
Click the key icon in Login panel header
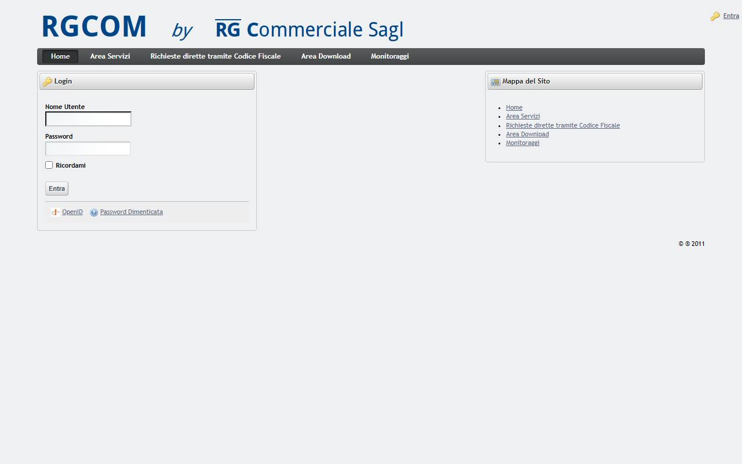point(48,82)
